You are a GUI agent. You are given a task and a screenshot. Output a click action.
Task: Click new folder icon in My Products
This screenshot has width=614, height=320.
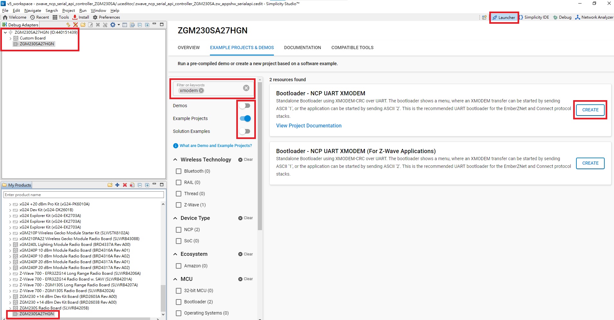[110, 185]
